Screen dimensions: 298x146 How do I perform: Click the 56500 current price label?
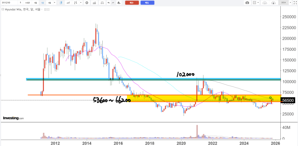click(x=288, y=100)
